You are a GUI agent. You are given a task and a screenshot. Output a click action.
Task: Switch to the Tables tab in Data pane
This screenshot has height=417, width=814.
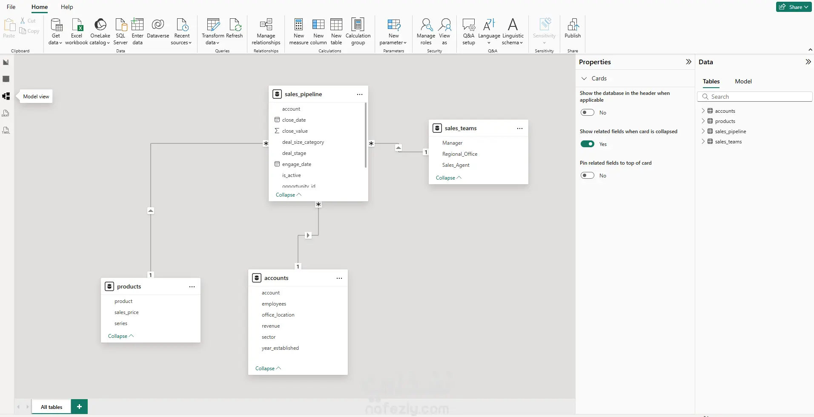pyautogui.click(x=711, y=81)
